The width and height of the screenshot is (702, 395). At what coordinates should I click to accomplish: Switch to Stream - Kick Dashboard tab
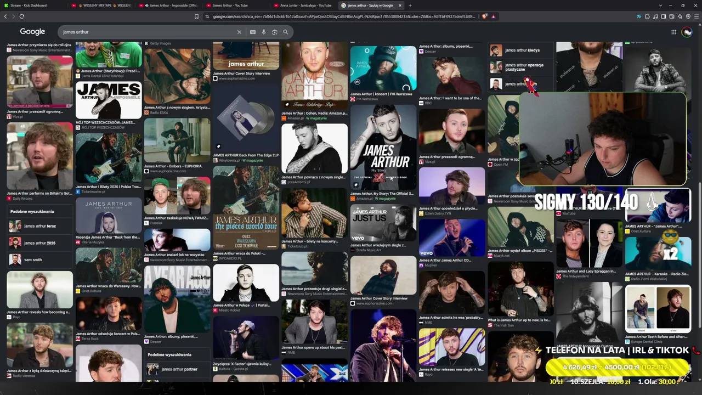pos(34,5)
